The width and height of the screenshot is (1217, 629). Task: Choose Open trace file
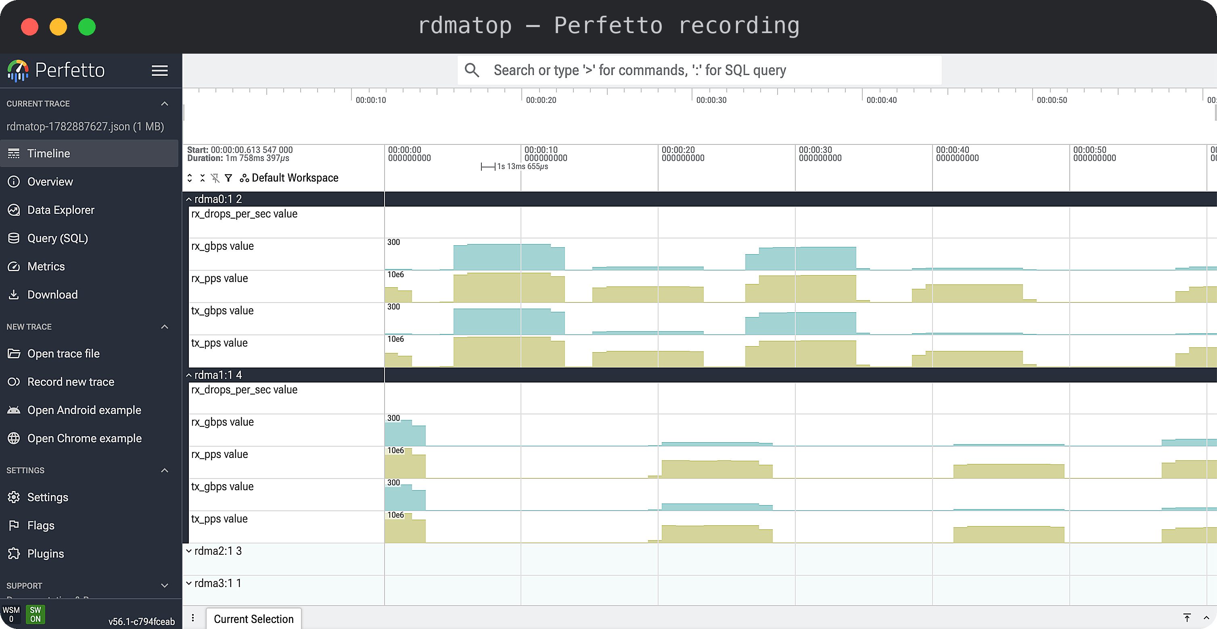click(x=89, y=354)
